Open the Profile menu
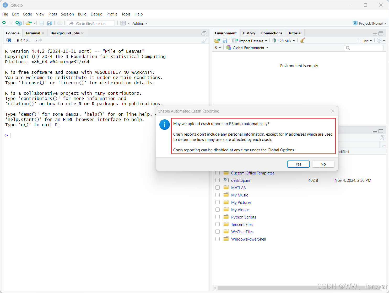The height and width of the screenshot is (293, 389). click(112, 14)
